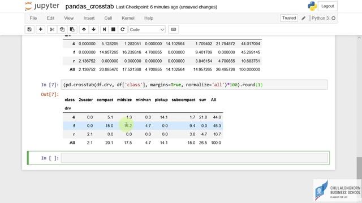Rename notebook title pandas_crosstab
The height and width of the screenshot is (203, 362).
(89, 6)
